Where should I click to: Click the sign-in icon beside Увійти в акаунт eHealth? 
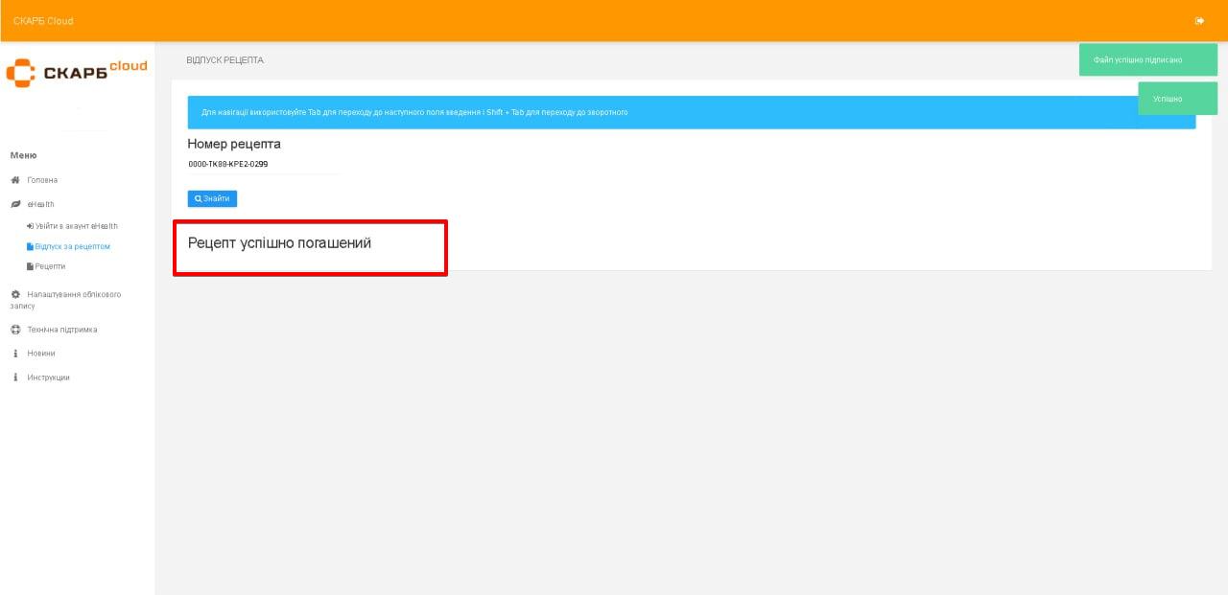click(x=31, y=226)
